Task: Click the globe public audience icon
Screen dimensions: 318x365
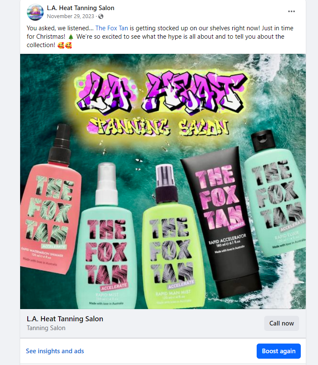Action: [101, 16]
